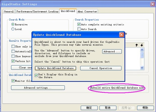Screen dimensions: 156x112
Task: Toggle the Show keyword checkbox
Action: (13, 56)
